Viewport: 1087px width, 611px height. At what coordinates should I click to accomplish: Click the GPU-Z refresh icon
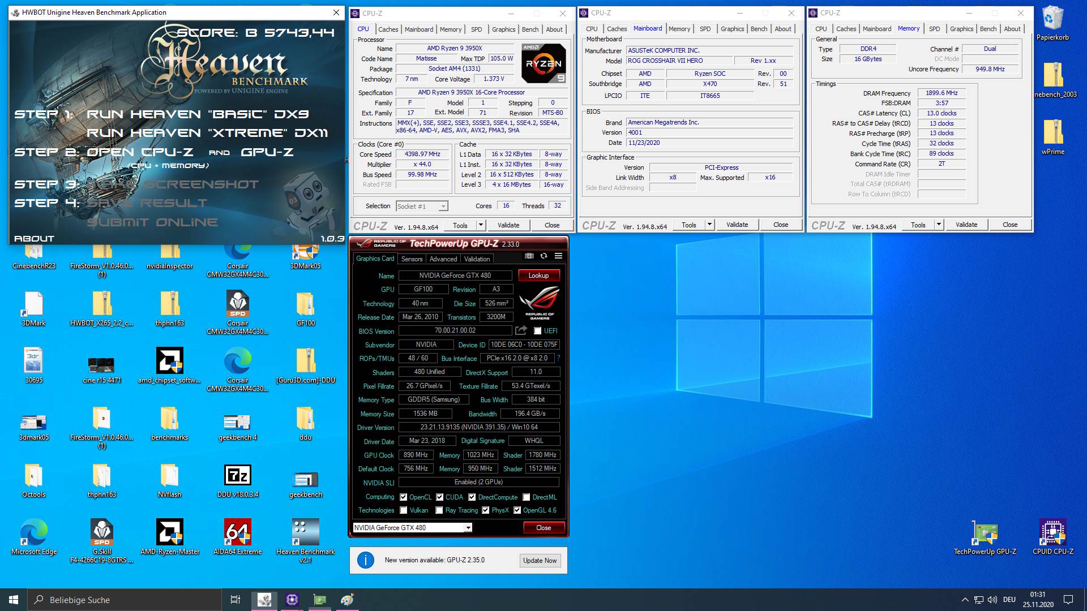click(543, 256)
